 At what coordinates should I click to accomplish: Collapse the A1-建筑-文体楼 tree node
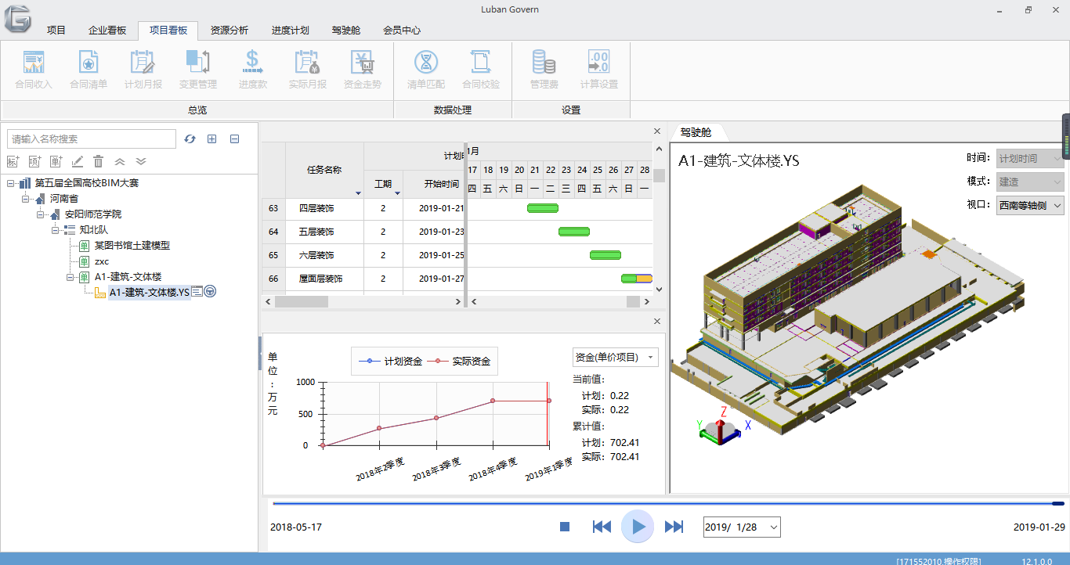coord(70,277)
